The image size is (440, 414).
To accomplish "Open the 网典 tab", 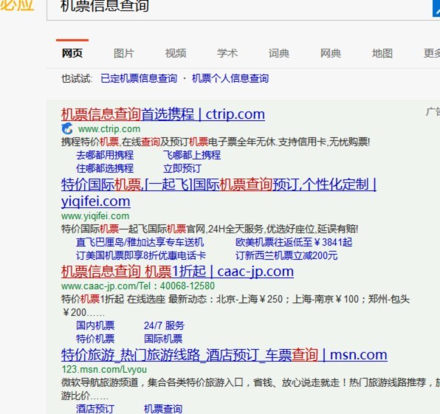I will click(x=331, y=53).
